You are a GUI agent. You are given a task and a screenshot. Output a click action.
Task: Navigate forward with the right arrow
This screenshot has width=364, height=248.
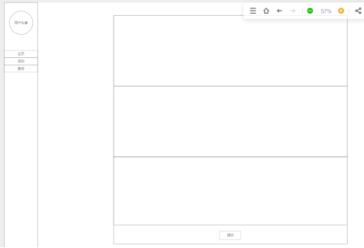coord(292,11)
